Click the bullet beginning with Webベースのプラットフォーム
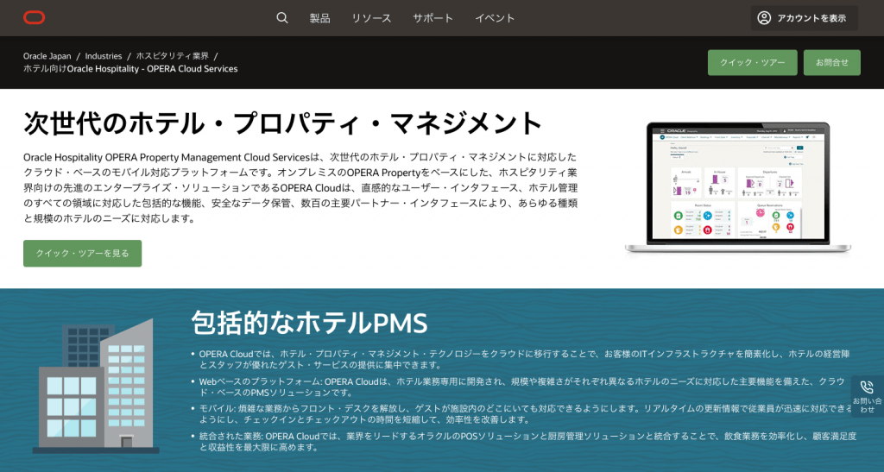The height and width of the screenshot is (472, 884). point(518,386)
